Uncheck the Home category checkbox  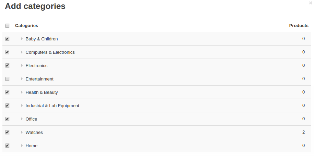coord(7,146)
